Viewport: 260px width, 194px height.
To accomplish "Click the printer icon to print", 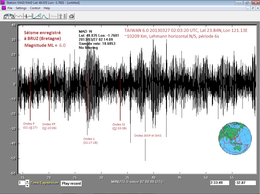I will [71, 16].
